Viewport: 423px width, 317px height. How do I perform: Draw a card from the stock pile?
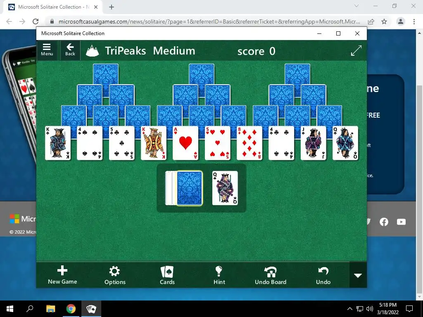tap(189, 188)
